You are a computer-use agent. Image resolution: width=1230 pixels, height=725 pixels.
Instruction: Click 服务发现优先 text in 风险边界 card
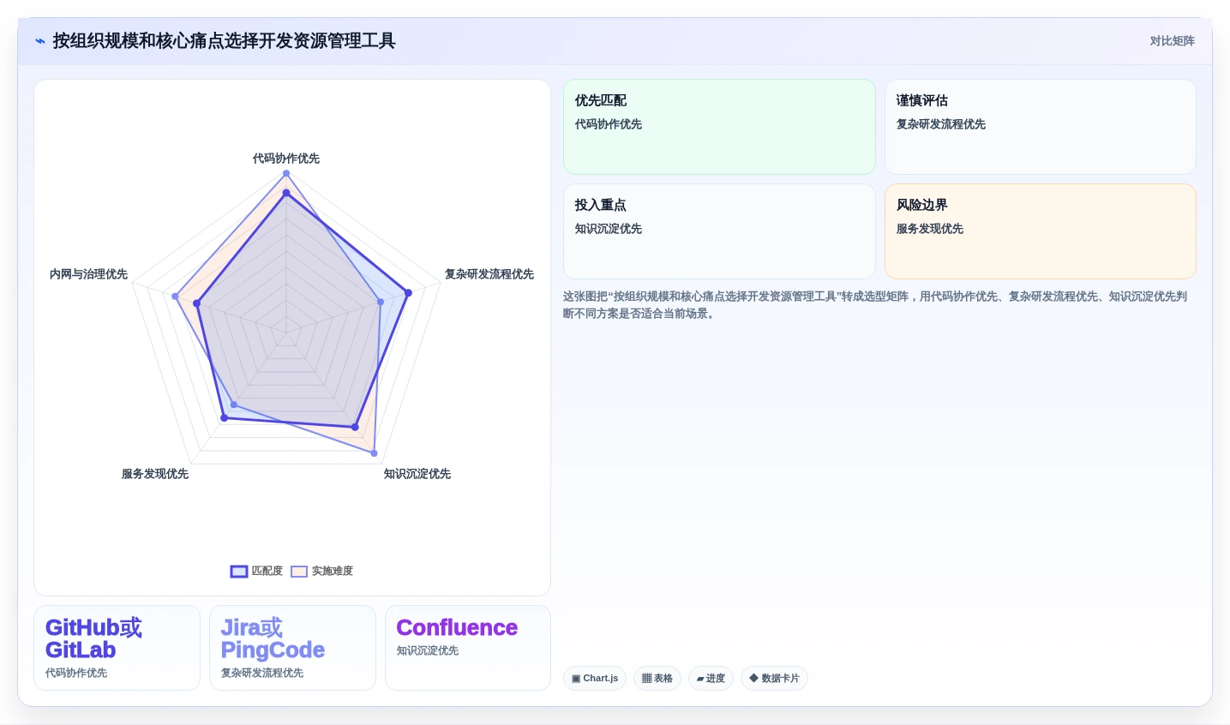[930, 229]
